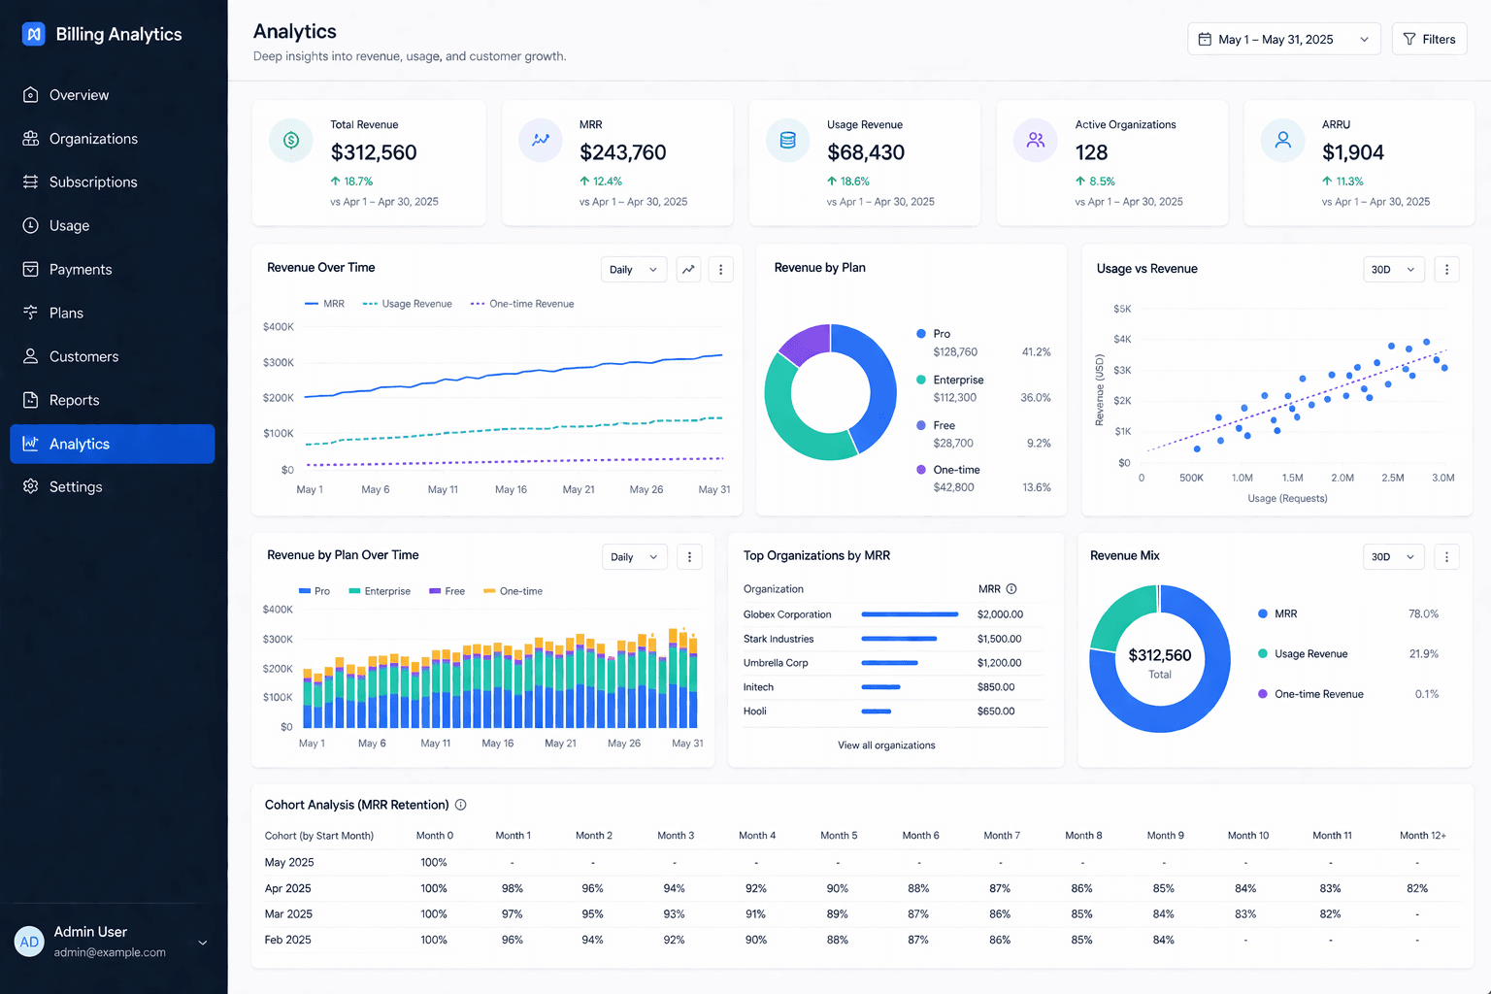Screen dimensions: 1491x994
Task: Click the Usage Revenue database icon
Action: point(788,141)
